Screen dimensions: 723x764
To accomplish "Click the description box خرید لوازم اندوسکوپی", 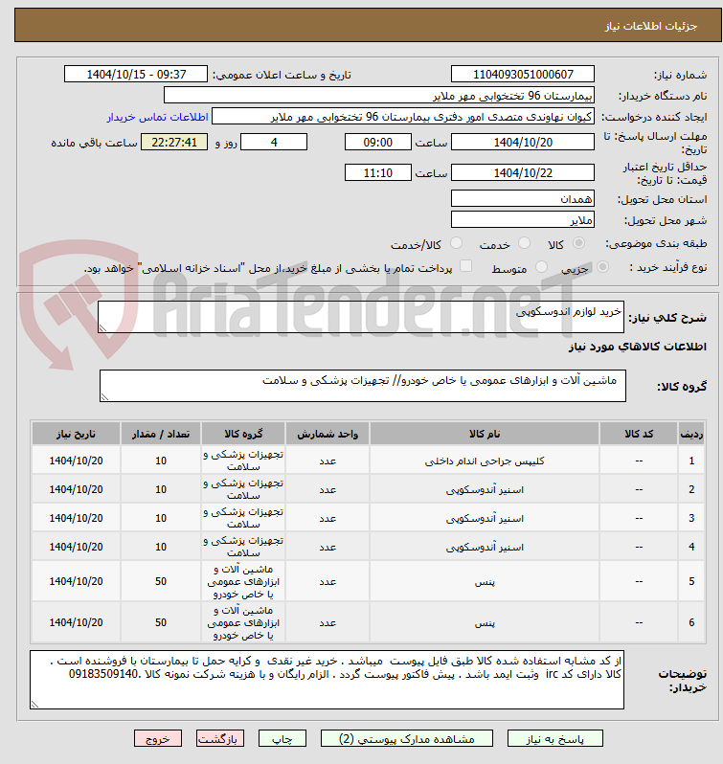I will point(361,317).
